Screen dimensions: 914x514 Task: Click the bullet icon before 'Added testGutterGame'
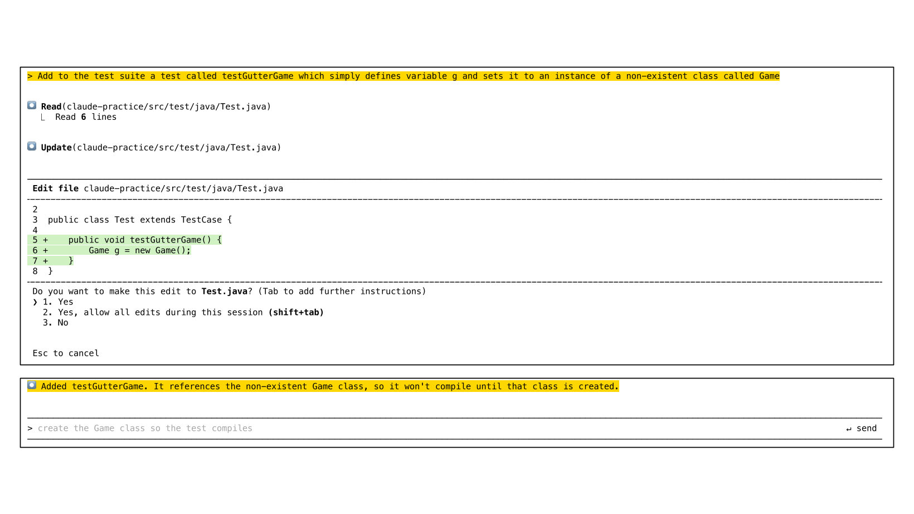click(x=32, y=385)
